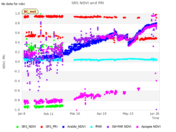Click the 0.4 y-axis tick label

click(17, 42)
